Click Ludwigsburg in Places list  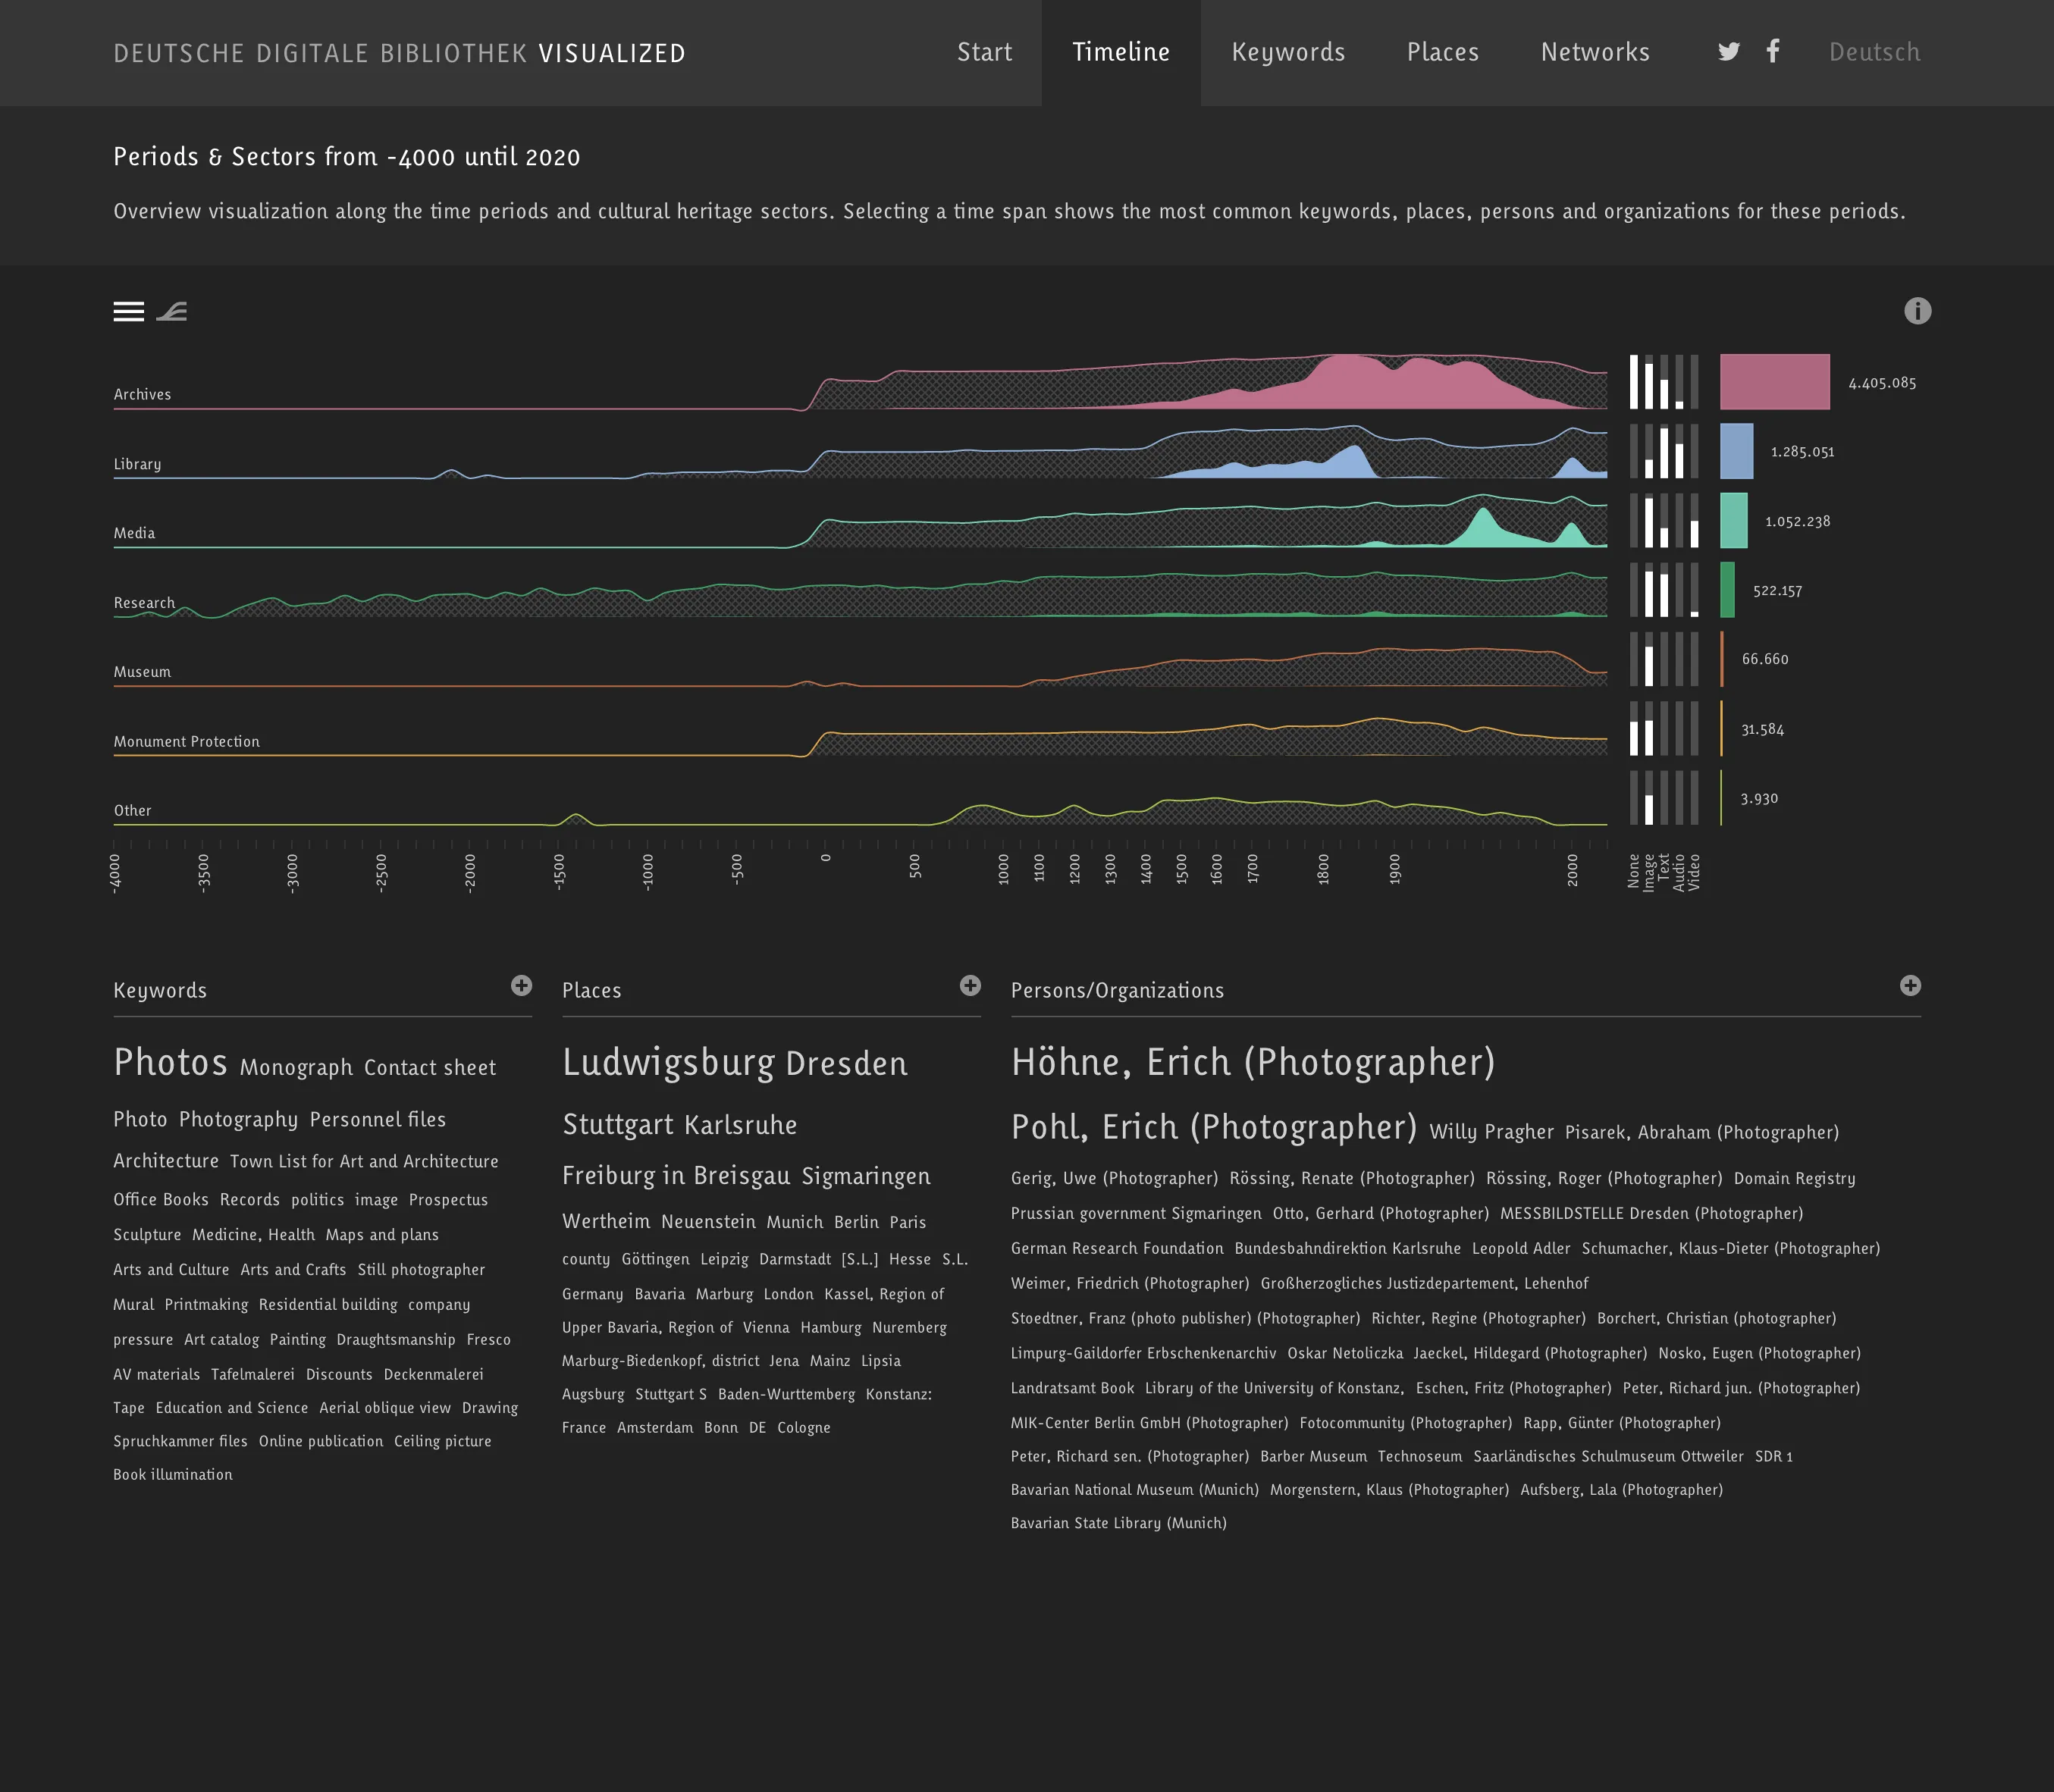pos(668,1063)
